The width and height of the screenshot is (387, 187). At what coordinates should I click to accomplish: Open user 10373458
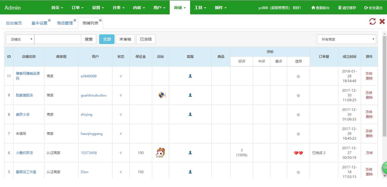[x=89, y=153]
